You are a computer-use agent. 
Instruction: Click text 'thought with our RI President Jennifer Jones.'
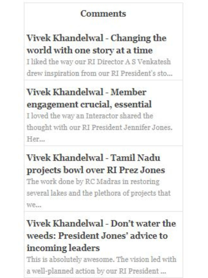(x=100, y=127)
